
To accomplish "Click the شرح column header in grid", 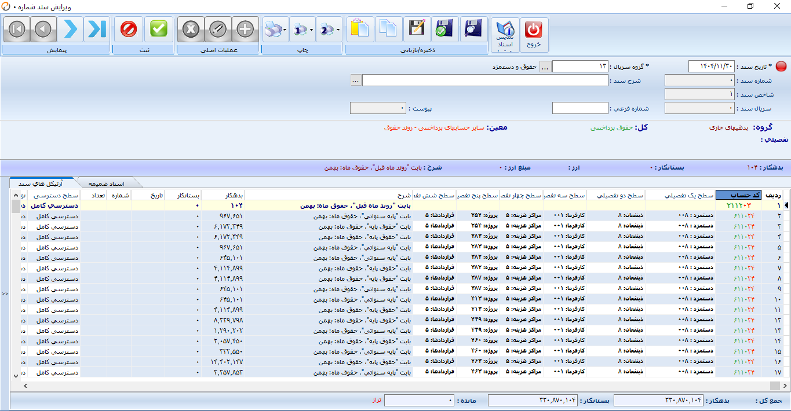I will (329, 195).
